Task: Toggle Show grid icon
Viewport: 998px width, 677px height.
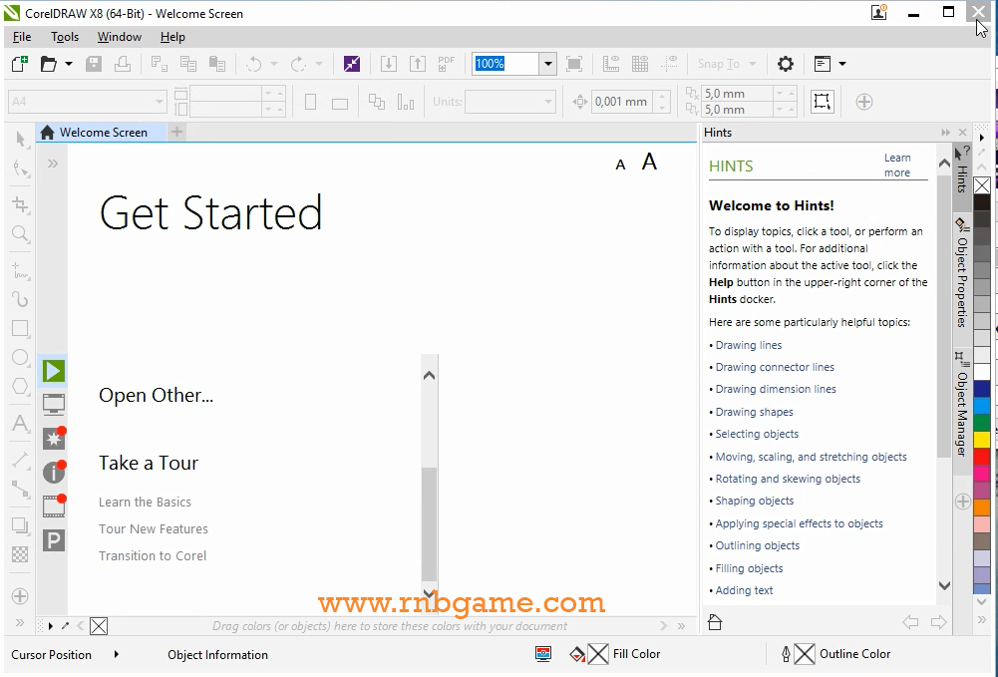Action: (640, 64)
